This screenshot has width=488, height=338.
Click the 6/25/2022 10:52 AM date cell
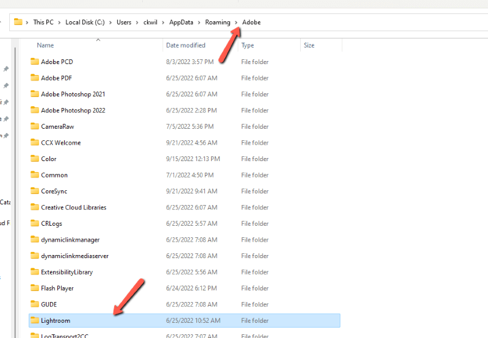coord(193,320)
